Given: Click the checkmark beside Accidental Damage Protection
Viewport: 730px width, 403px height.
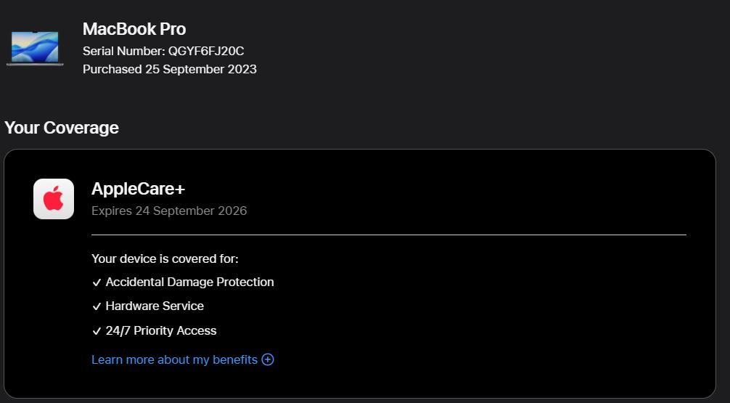Looking at the screenshot, I should point(97,282).
